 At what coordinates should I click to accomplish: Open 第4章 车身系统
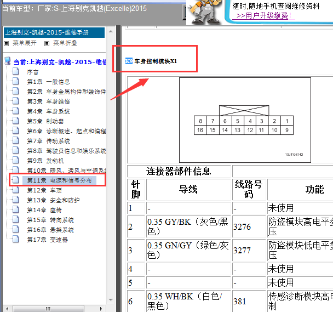coord(48,111)
